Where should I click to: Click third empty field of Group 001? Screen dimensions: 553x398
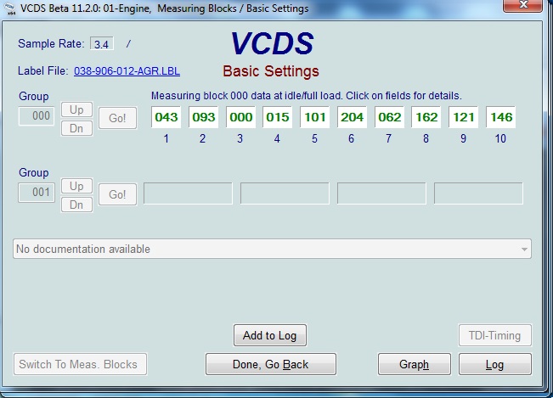point(381,193)
